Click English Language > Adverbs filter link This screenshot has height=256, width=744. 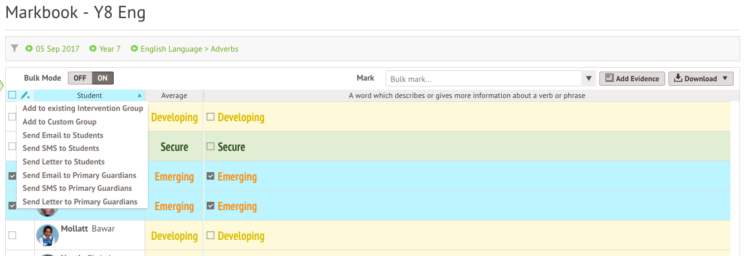189,49
